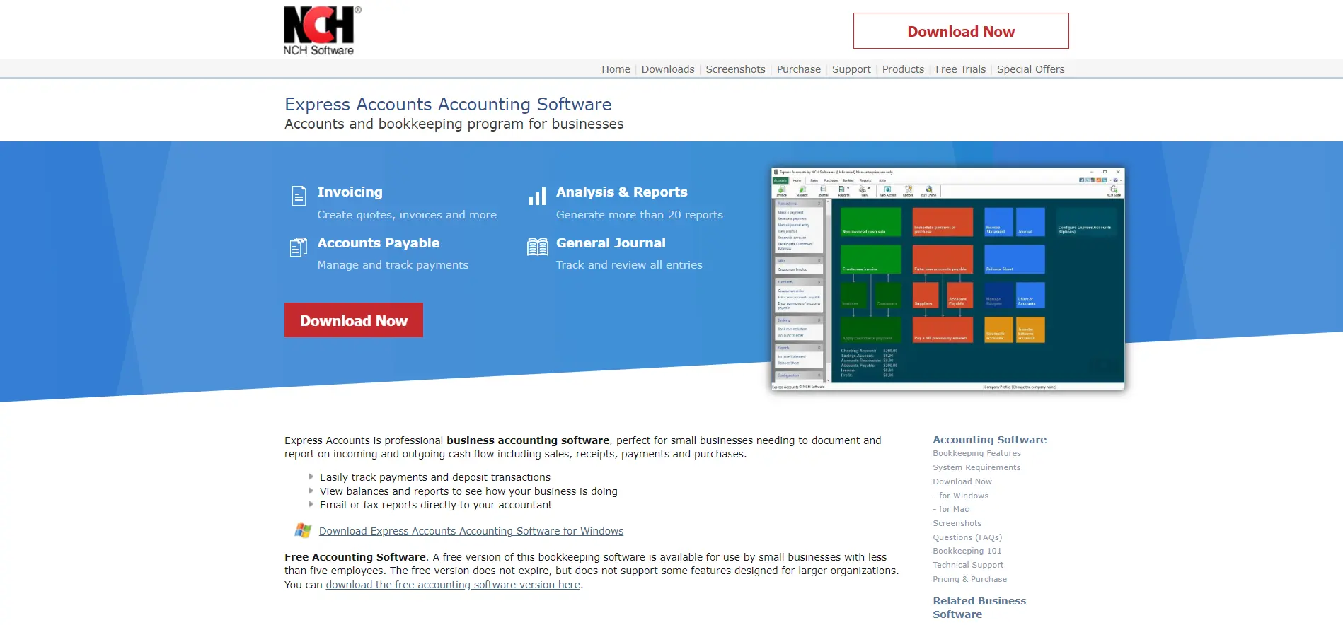Select '- for Windows' in the sidebar
The image size is (1343, 625).
tap(960, 496)
